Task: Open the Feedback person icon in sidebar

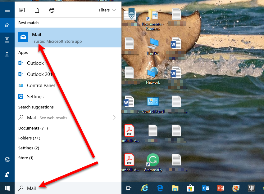Action: [7, 174]
